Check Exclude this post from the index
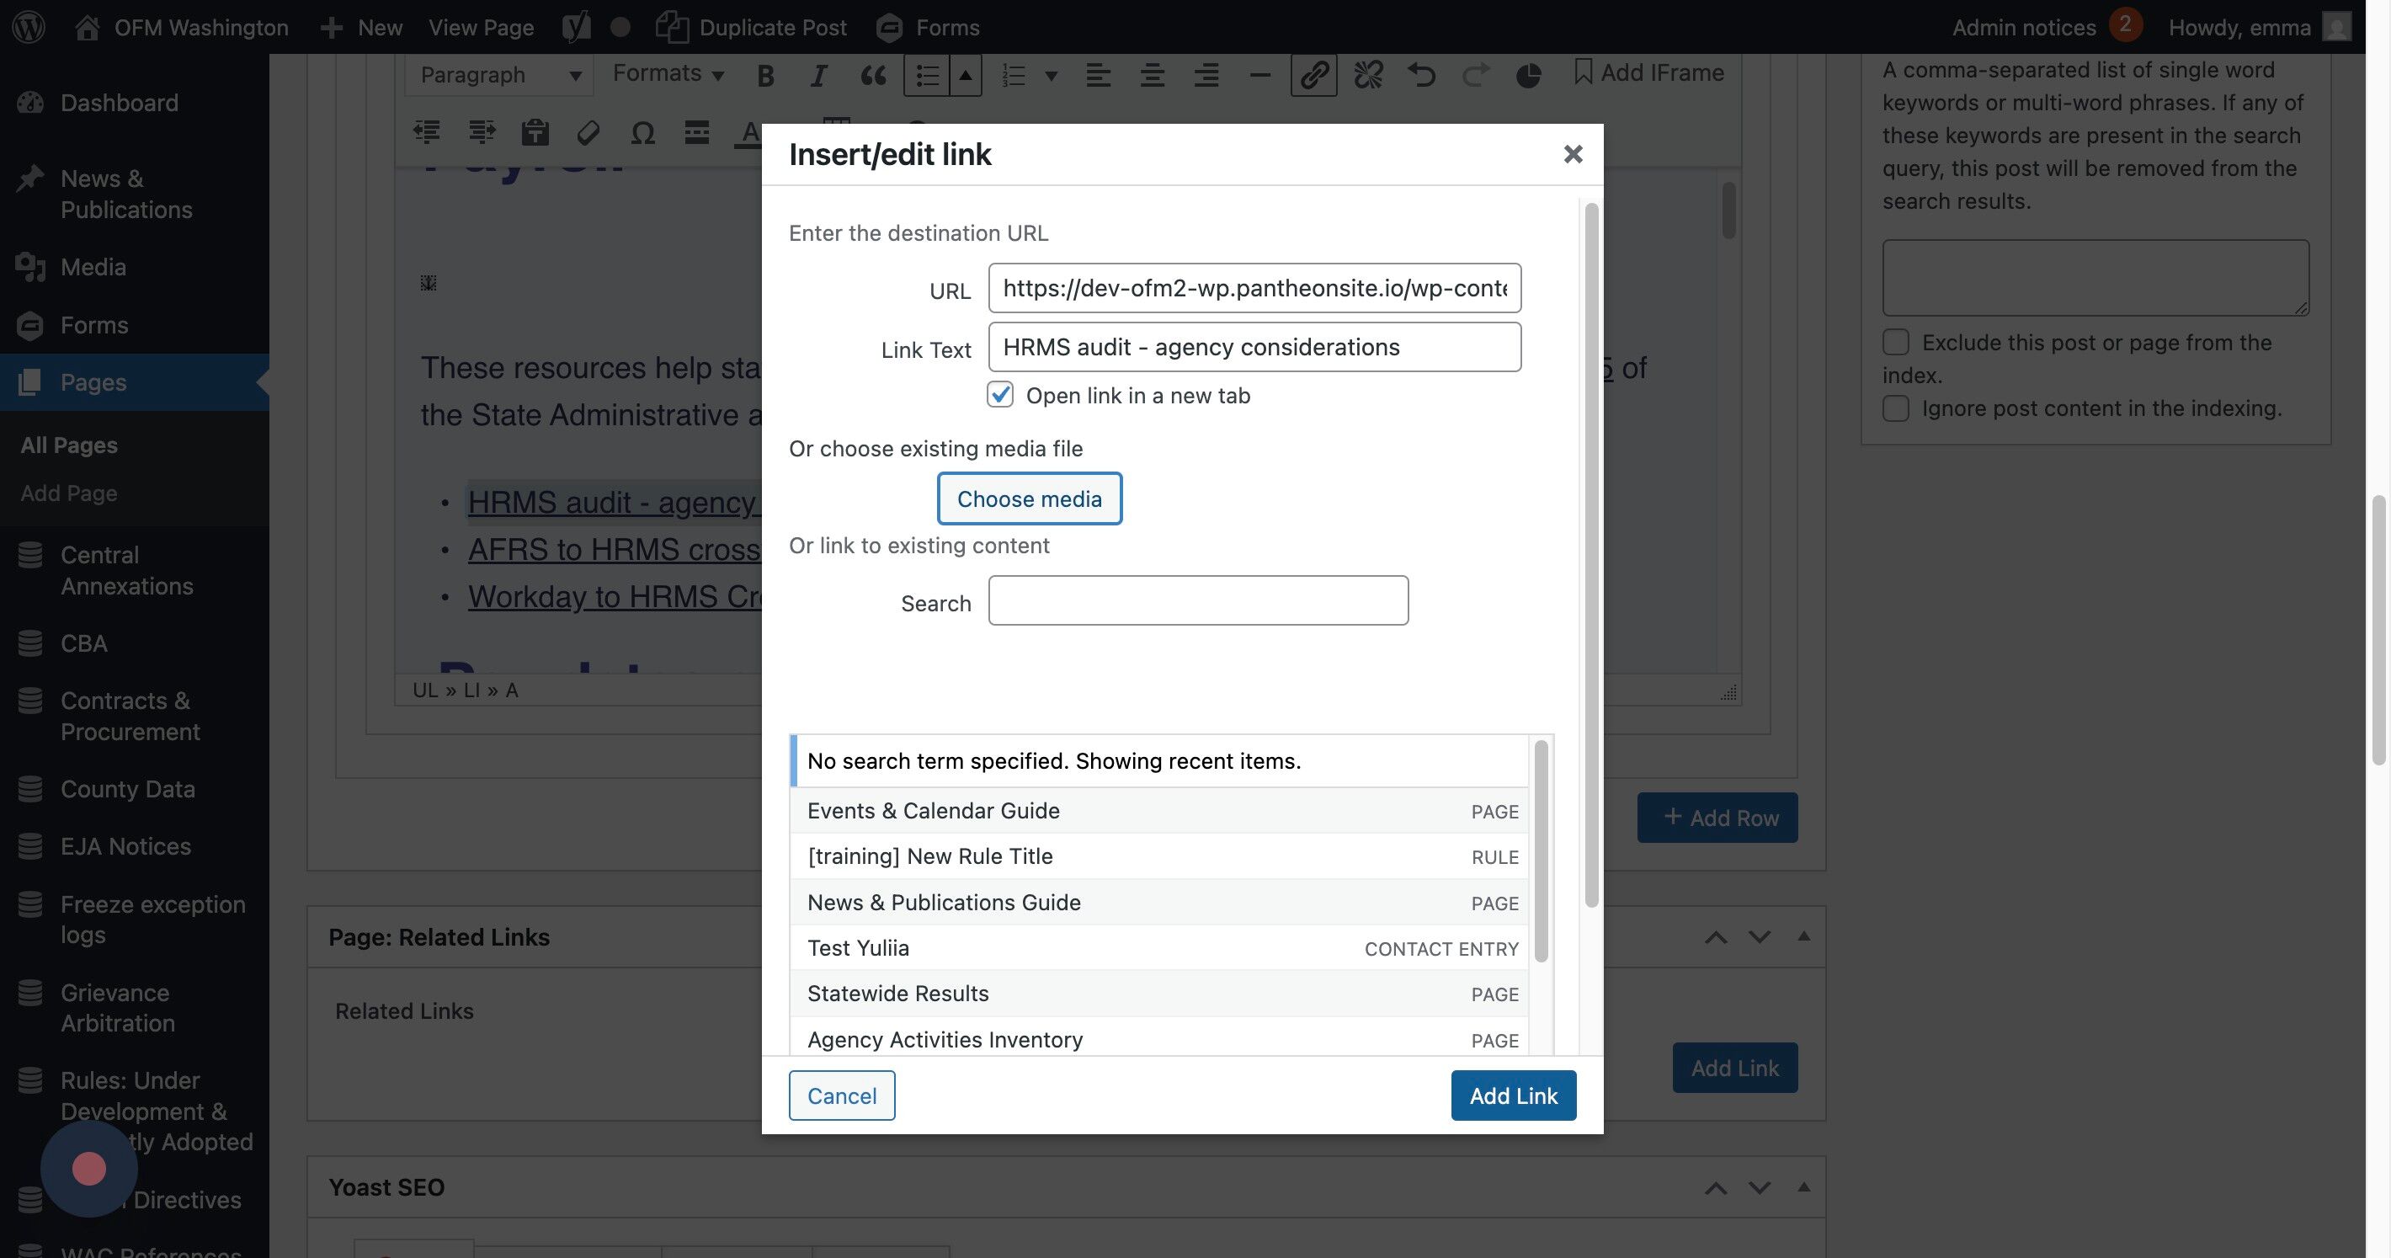The width and height of the screenshot is (2391, 1258). pyautogui.click(x=1895, y=342)
